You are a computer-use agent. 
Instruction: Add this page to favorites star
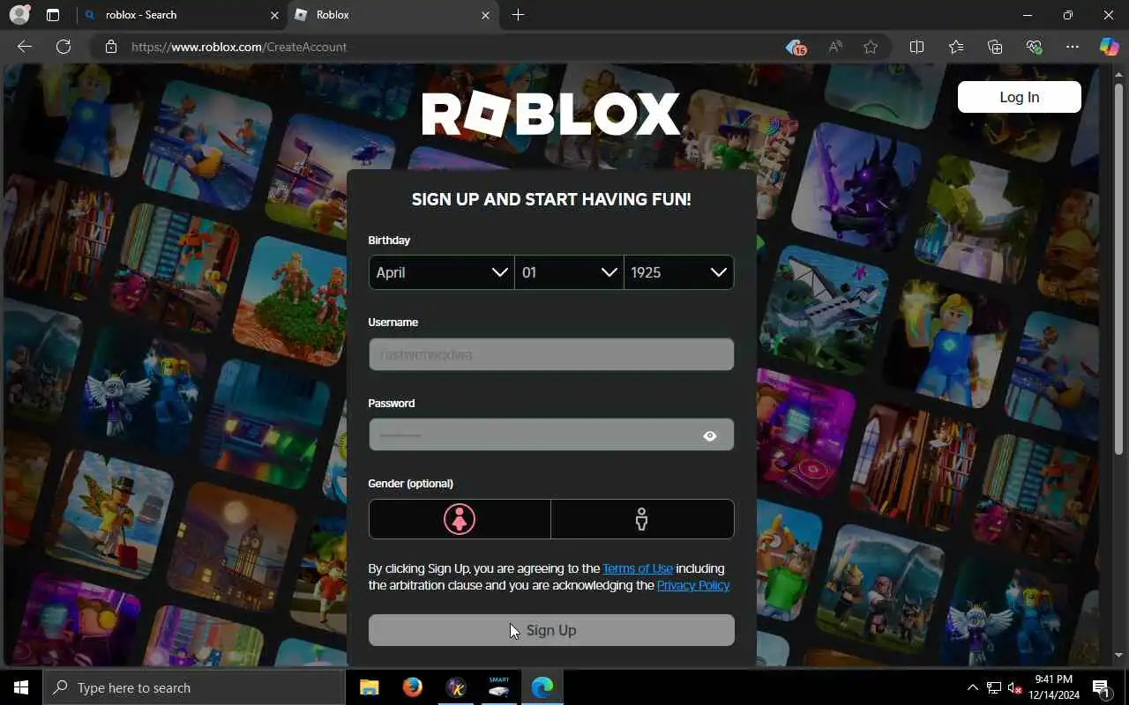tap(871, 47)
